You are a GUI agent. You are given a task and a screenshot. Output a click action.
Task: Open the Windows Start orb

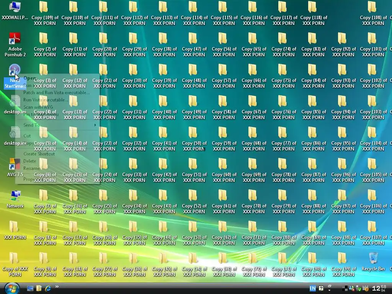12,289
